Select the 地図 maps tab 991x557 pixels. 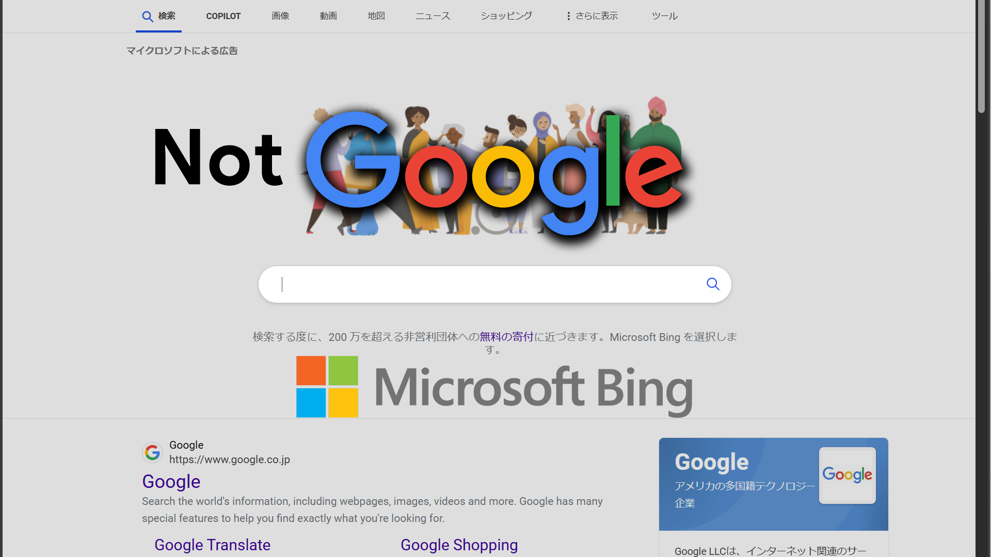(376, 16)
